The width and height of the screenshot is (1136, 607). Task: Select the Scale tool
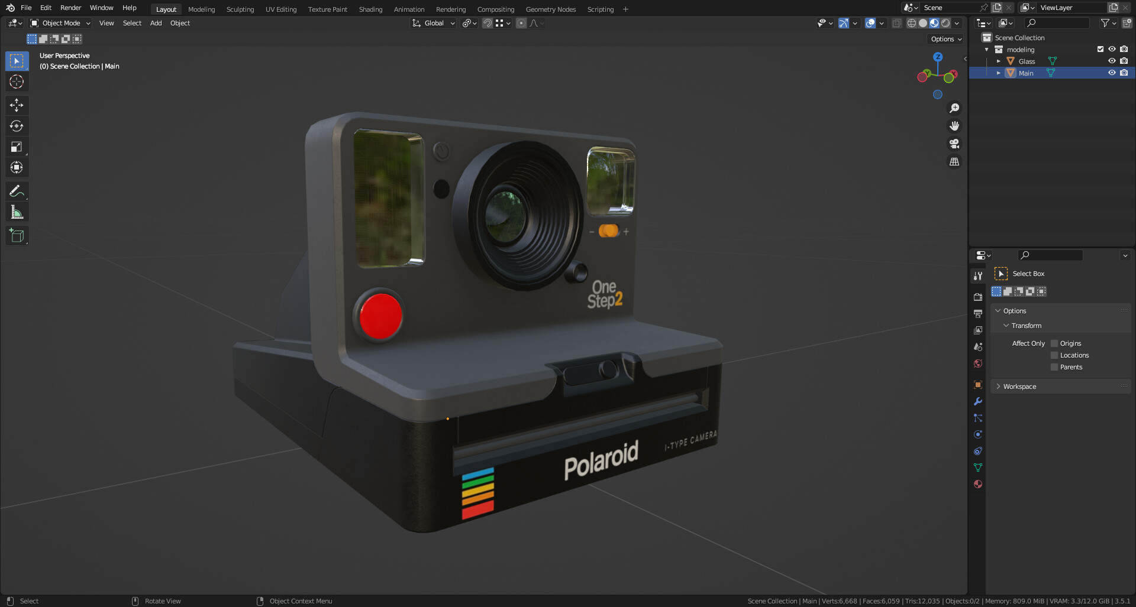pyautogui.click(x=17, y=146)
